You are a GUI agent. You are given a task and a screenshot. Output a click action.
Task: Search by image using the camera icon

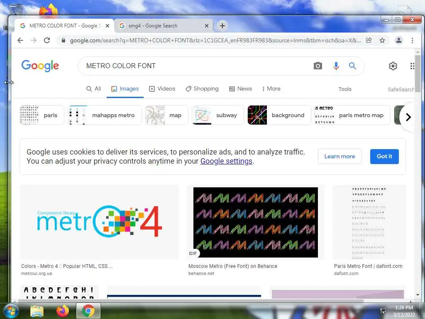(x=318, y=66)
